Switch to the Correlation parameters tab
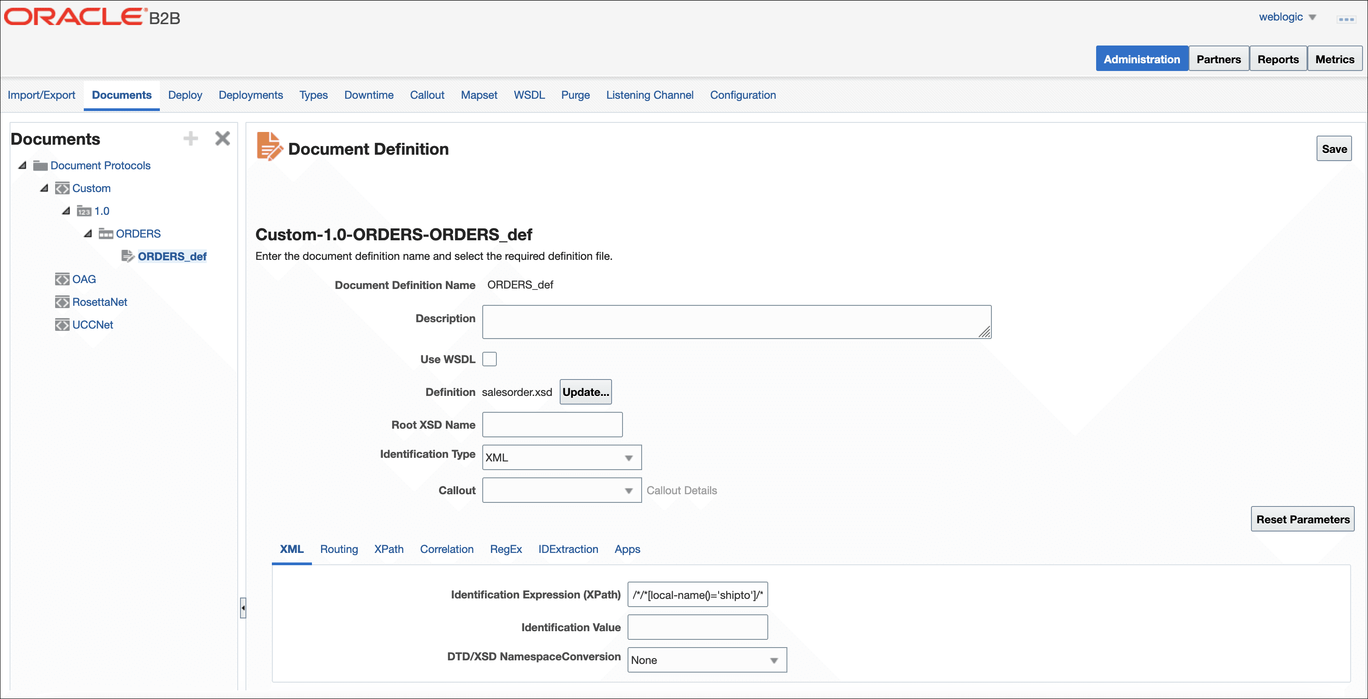Screen dimensions: 1368x699 point(447,549)
